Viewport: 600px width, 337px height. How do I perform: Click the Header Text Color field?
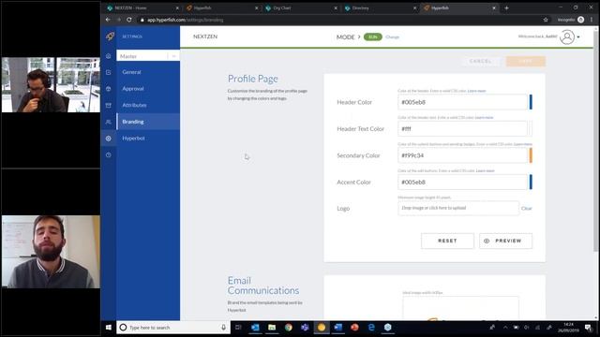[462, 129]
